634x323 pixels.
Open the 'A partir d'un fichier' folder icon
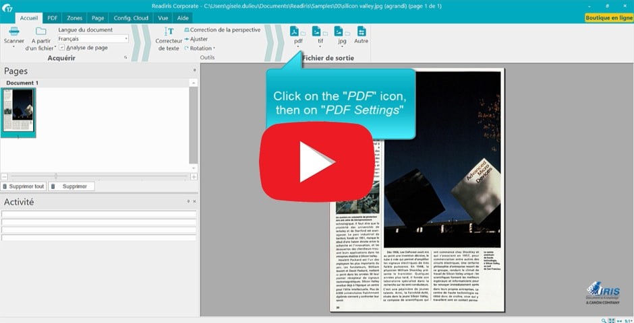point(41,31)
